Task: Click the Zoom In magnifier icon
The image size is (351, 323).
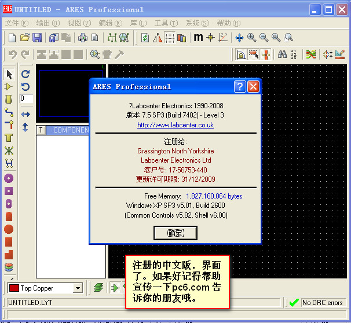Action: [x=252, y=38]
